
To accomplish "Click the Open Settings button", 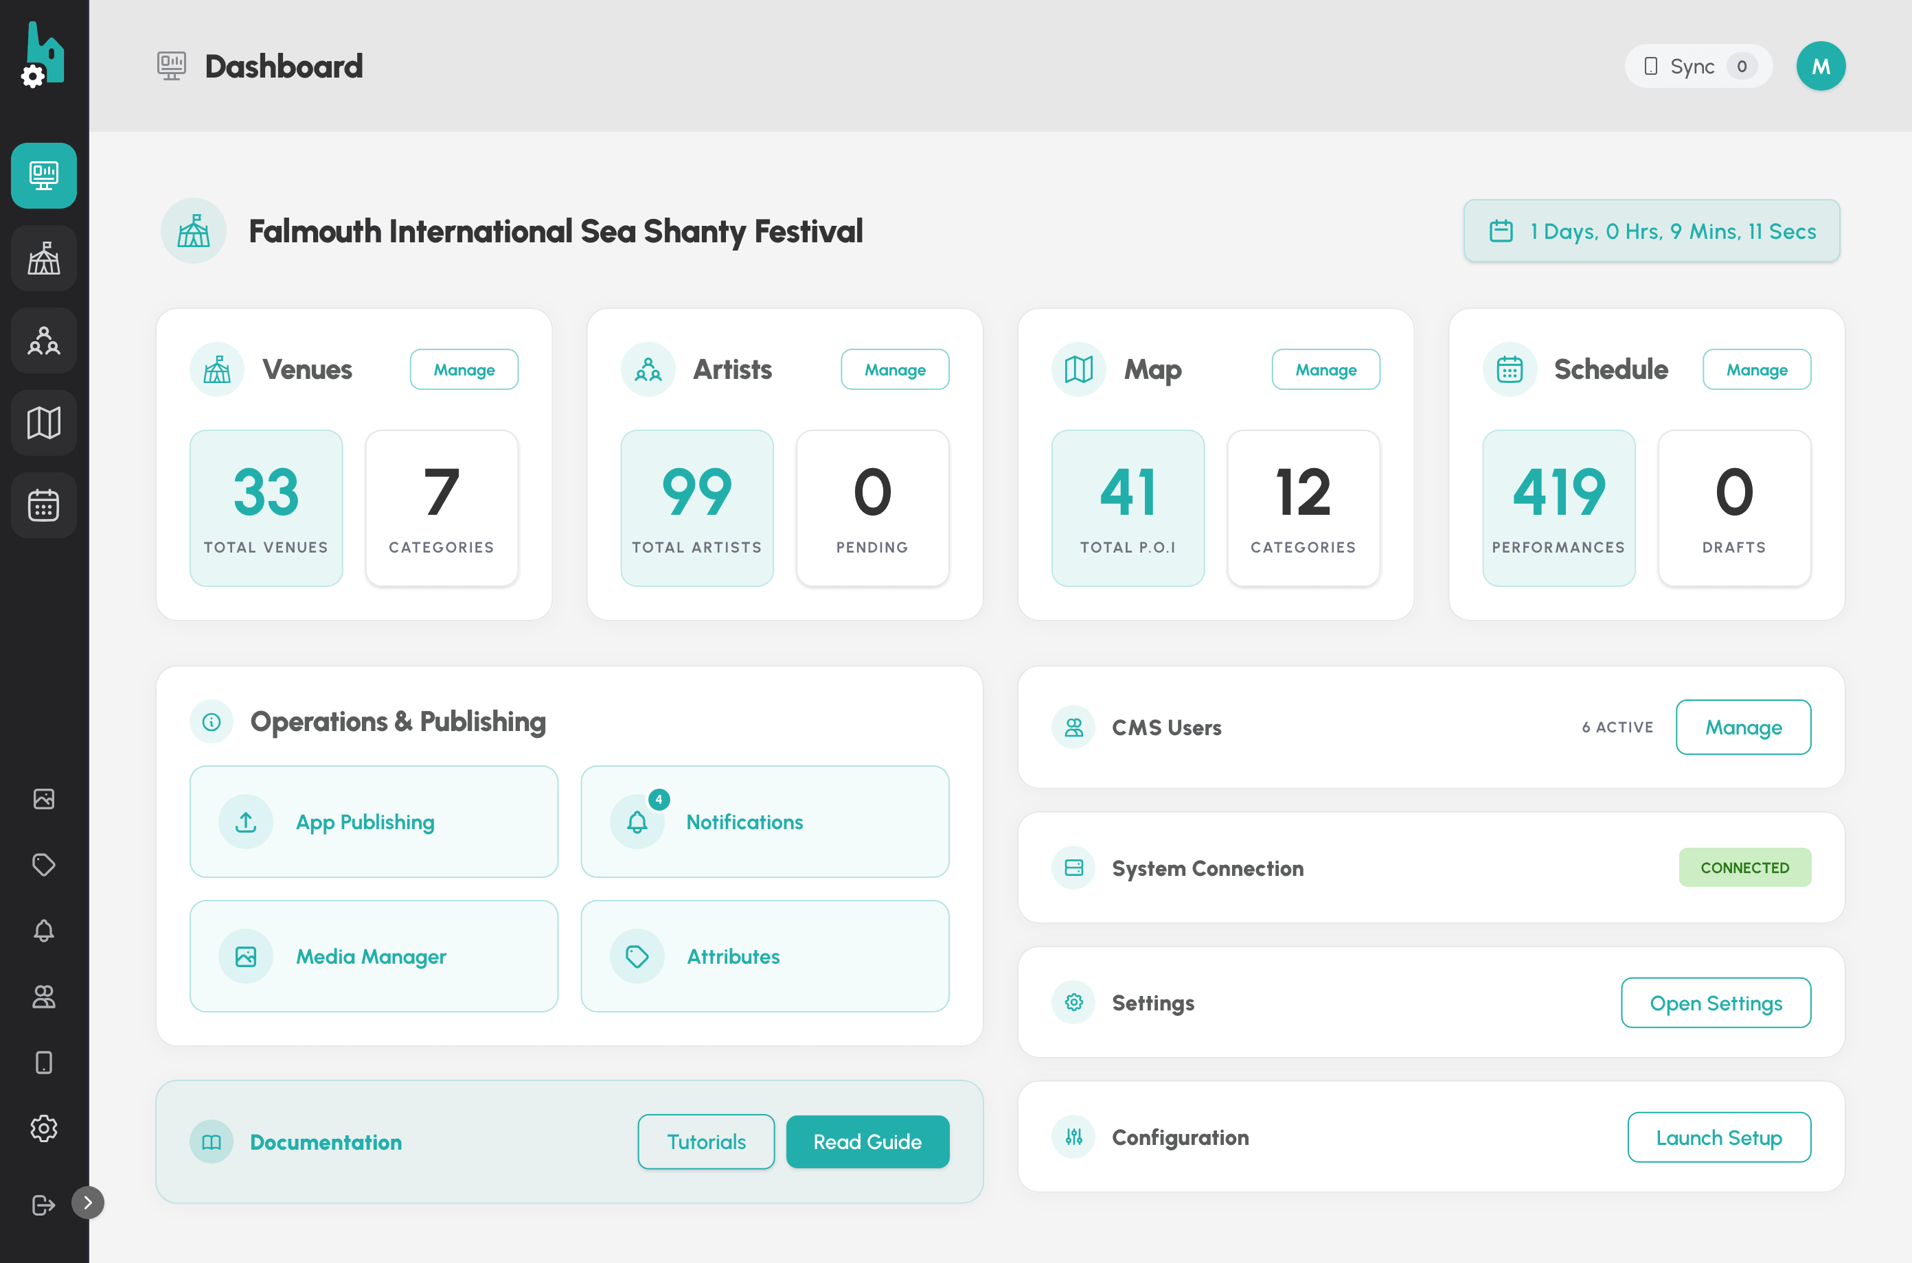I will pyautogui.click(x=1716, y=1003).
